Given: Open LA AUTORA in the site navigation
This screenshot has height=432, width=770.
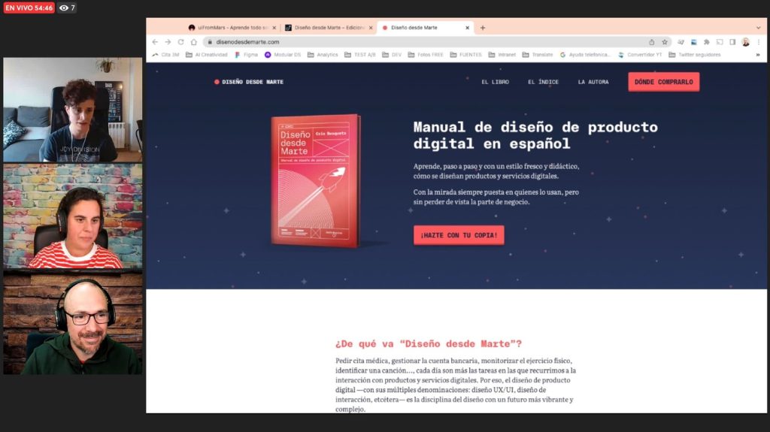Looking at the screenshot, I should coord(593,82).
